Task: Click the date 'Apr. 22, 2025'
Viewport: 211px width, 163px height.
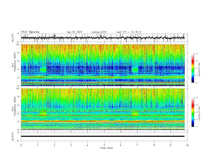Action: tap(74, 32)
